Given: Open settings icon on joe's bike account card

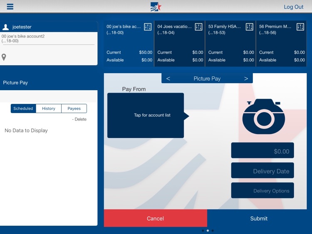Looking at the screenshot, I should click(148, 27).
